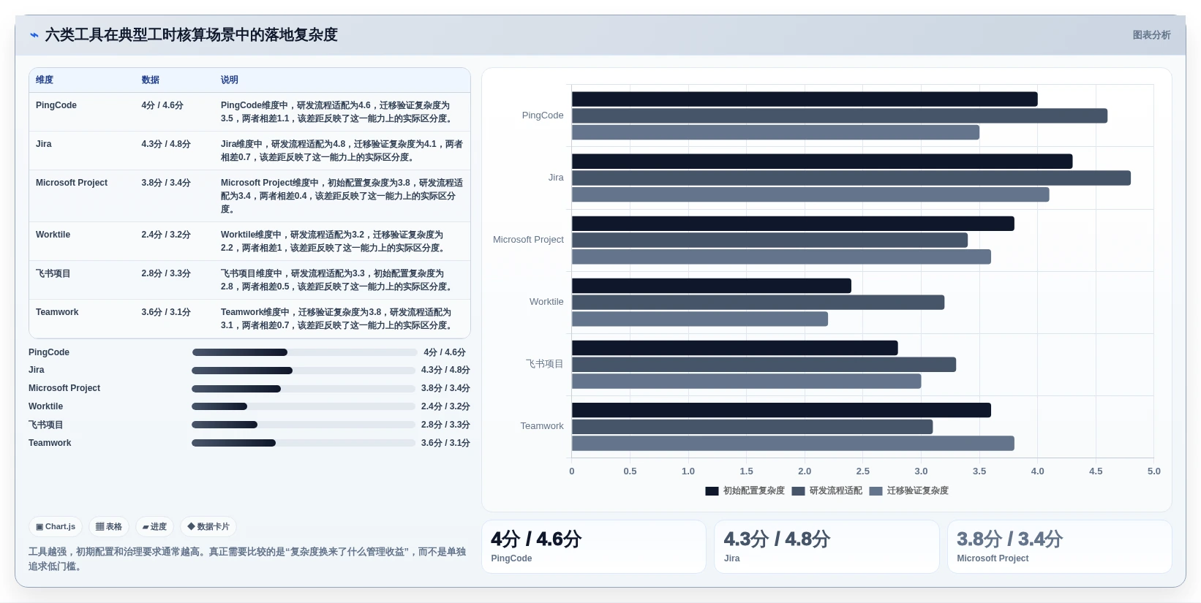Viewport: 1201px width, 603px height.
Task: Click Worktile 迁移验证复杂度 bar in chart
Action: pyautogui.click(x=700, y=319)
